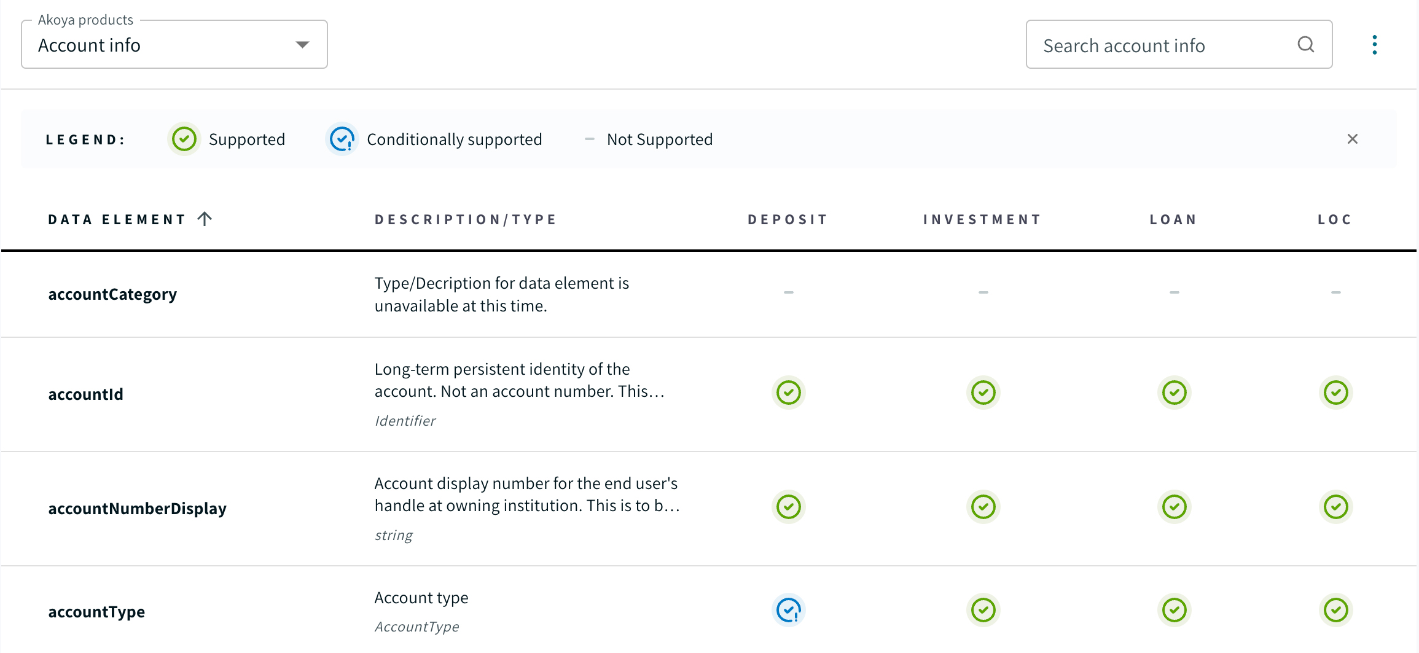Screen dimensions: 1419x653
Task: Click the supported icon for accountType under Investment
Action: pyautogui.click(x=982, y=610)
